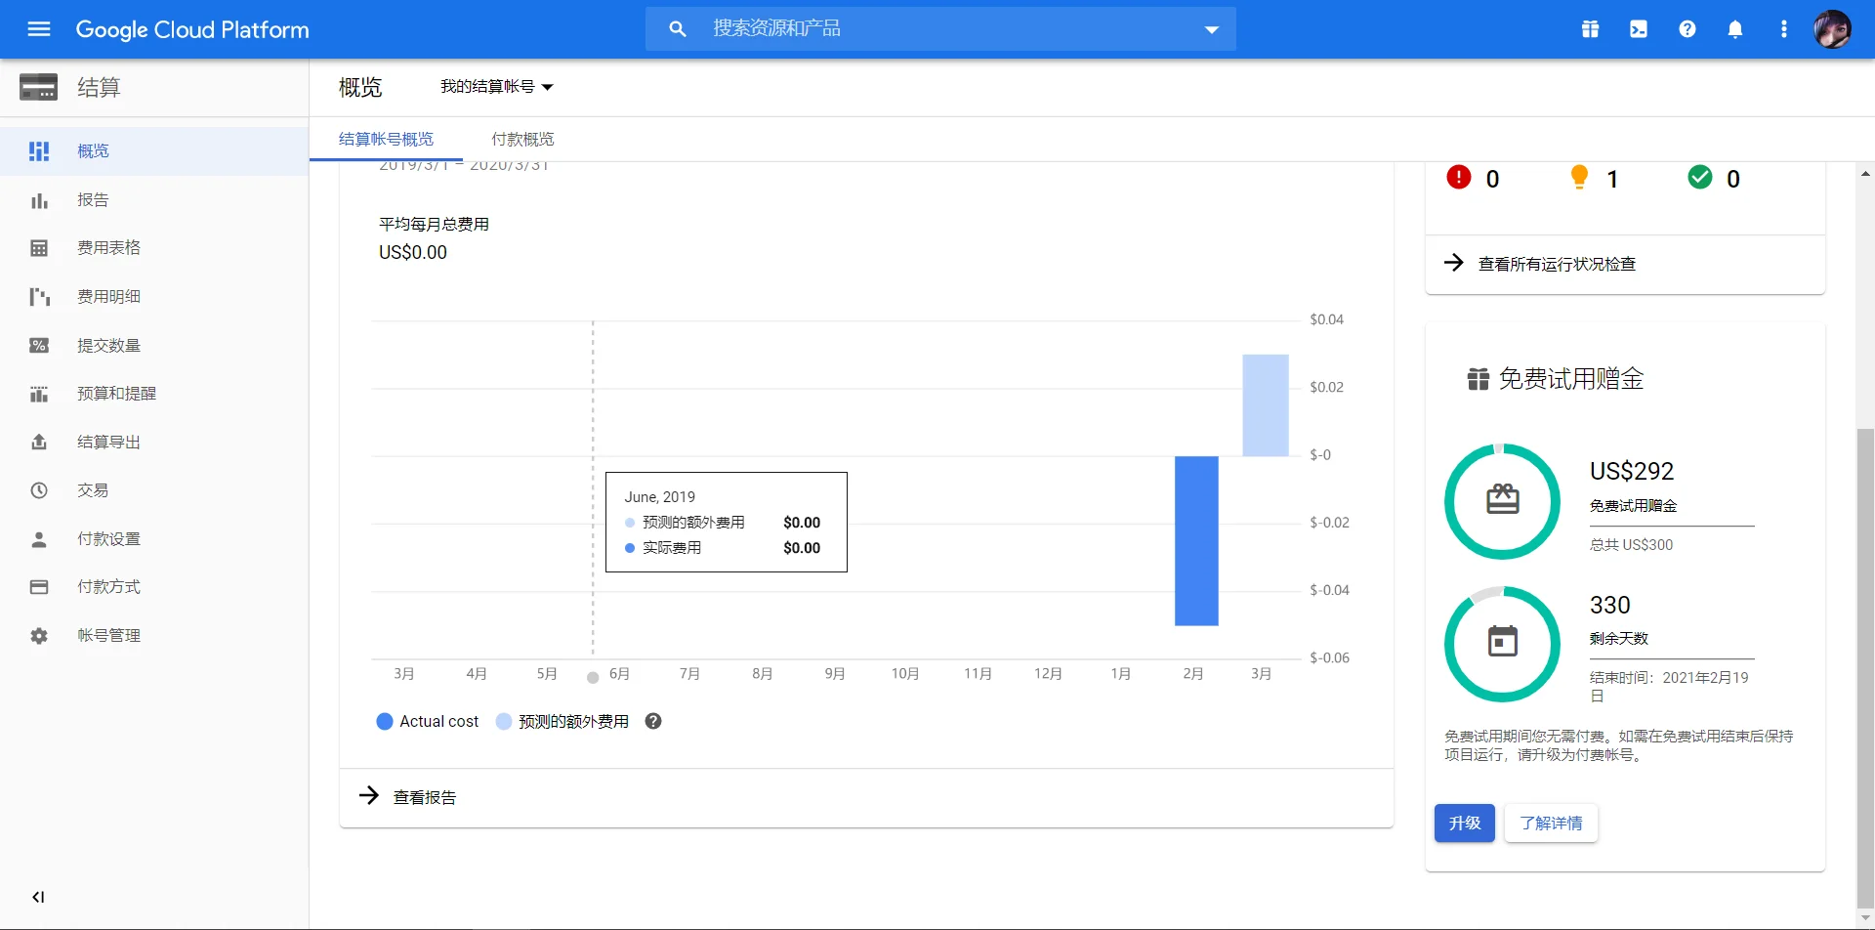Click the orange lightbulb recommendation indicator
This screenshot has width=1875, height=930.
pyautogui.click(x=1579, y=177)
